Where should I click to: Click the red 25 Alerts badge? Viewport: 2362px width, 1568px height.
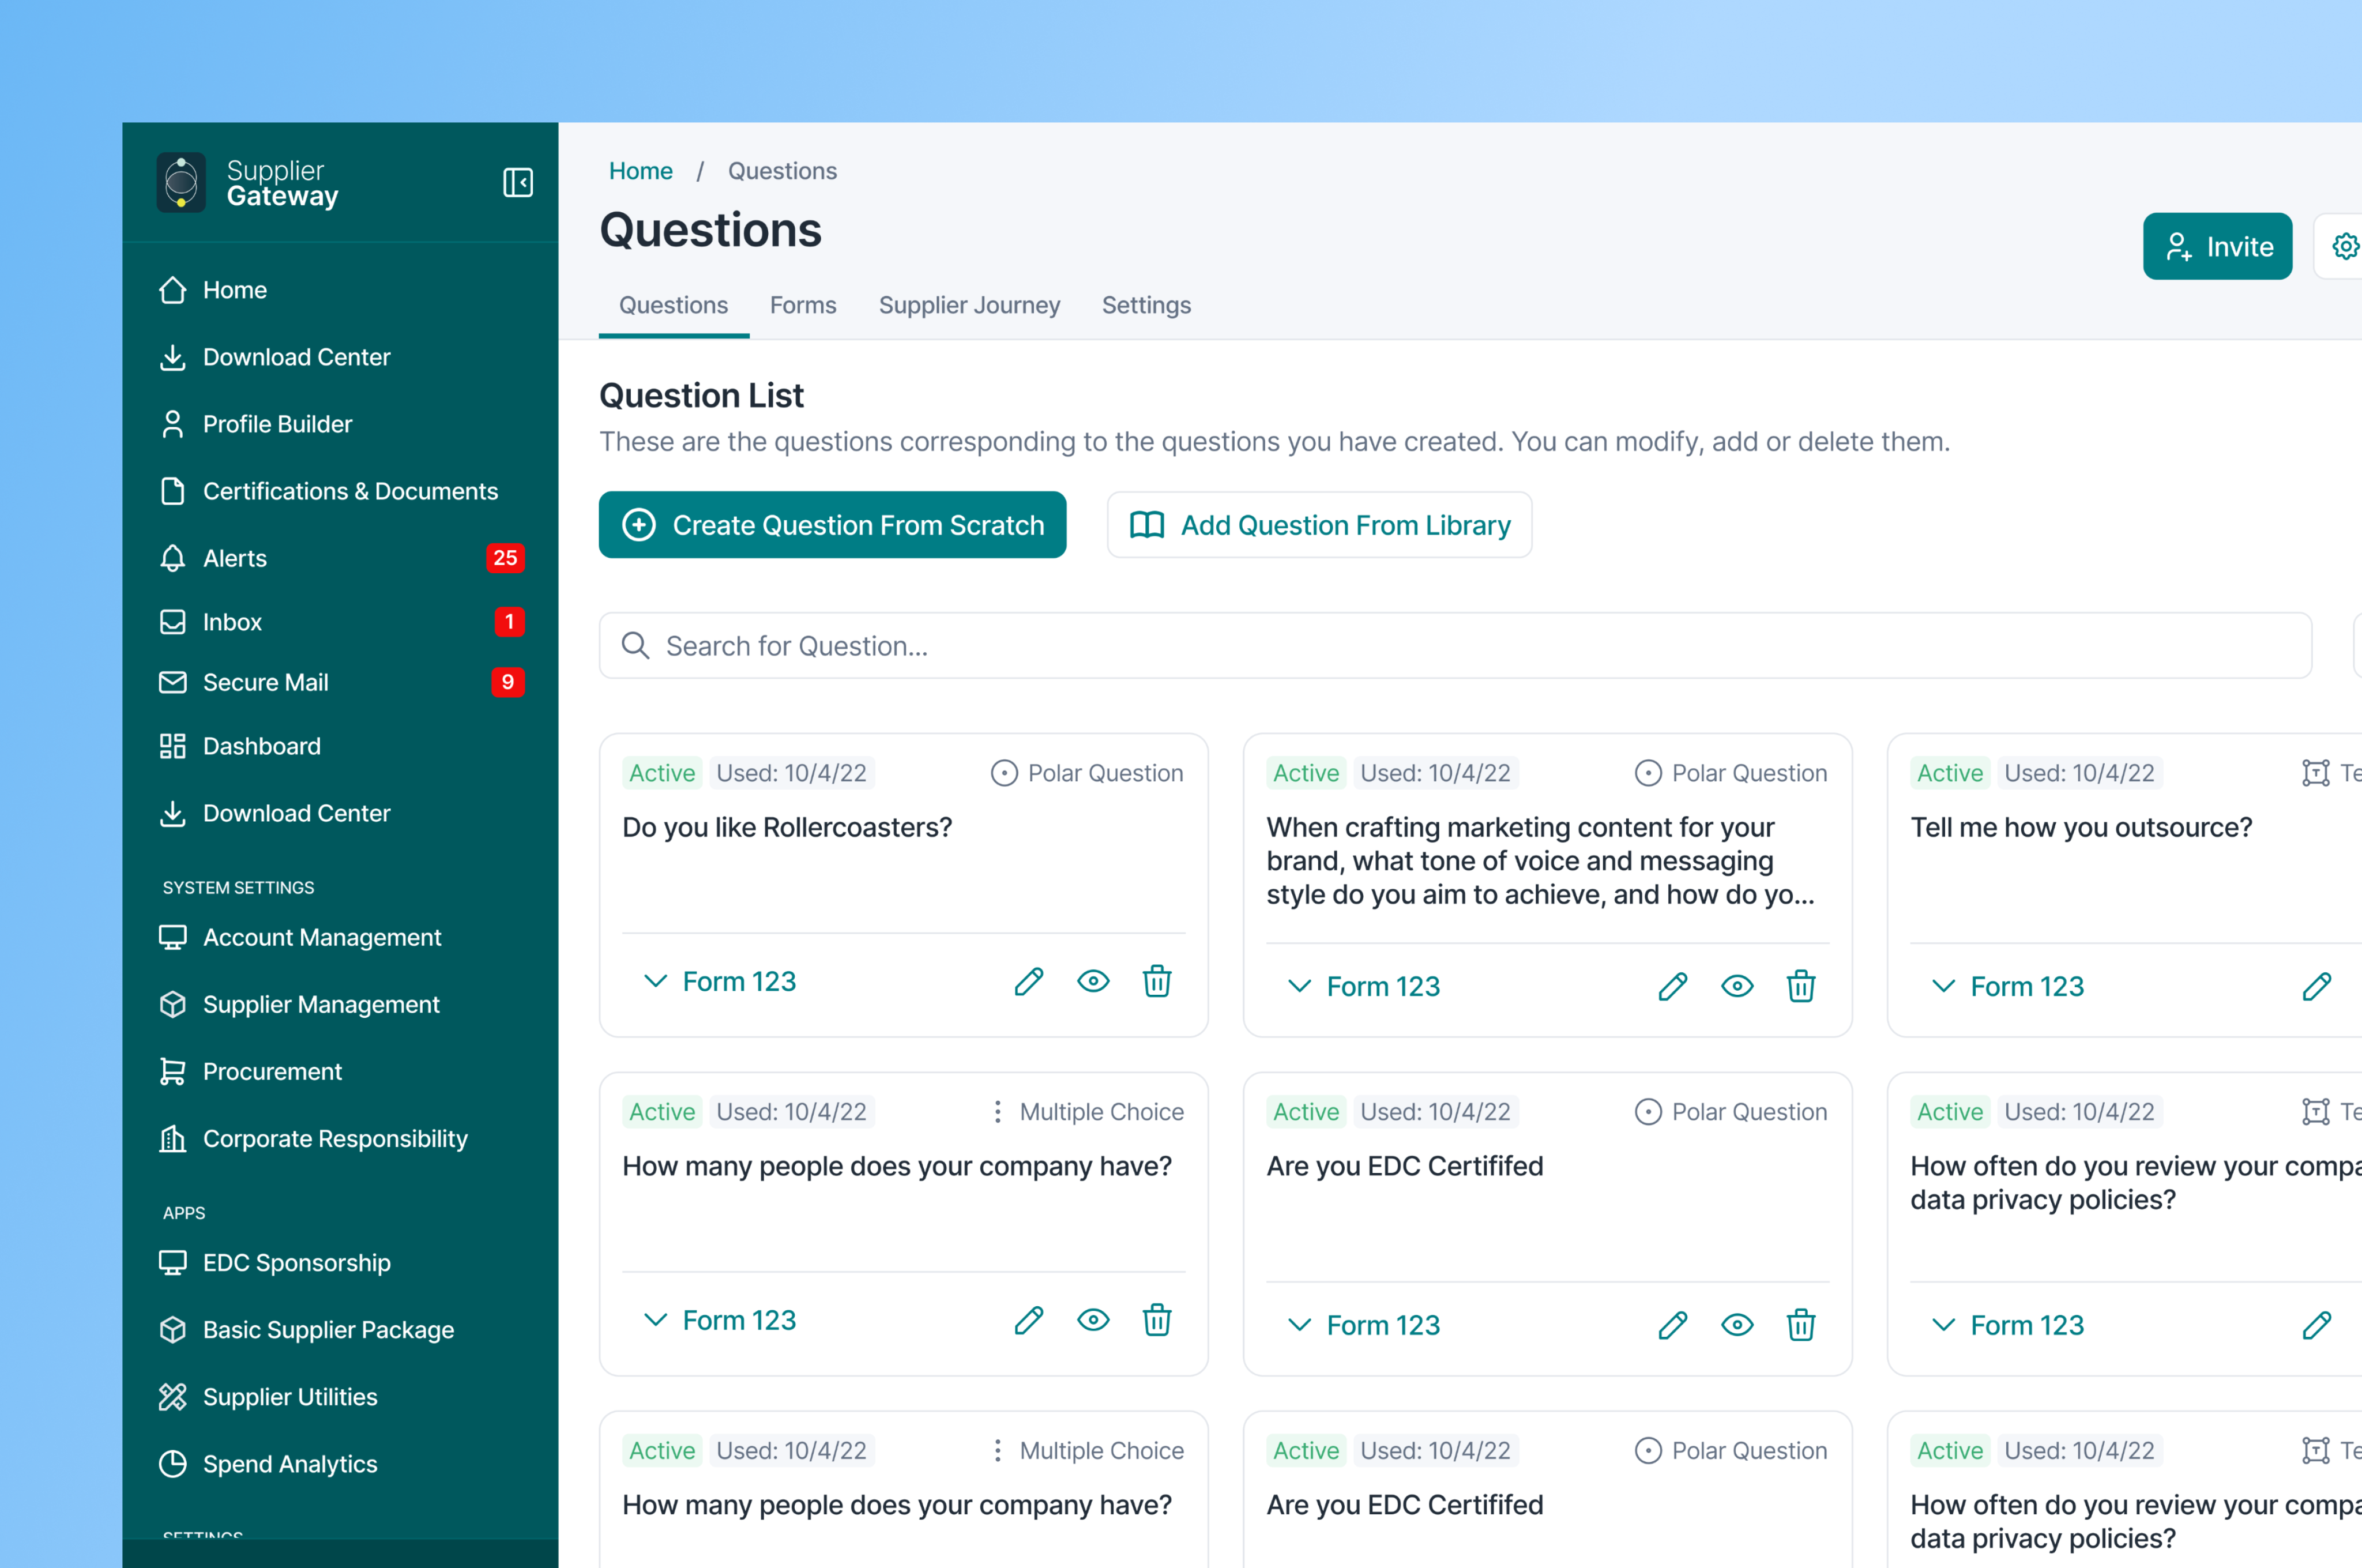click(x=505, y=558)
